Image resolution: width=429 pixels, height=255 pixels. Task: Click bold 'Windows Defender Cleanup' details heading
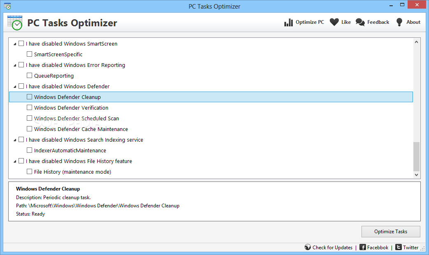click(x=48, y=188)
